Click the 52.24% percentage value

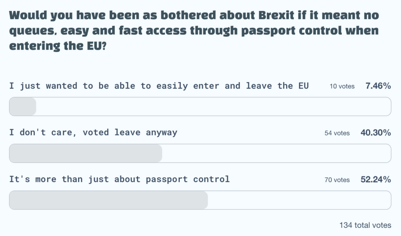[x=376, y=180]
